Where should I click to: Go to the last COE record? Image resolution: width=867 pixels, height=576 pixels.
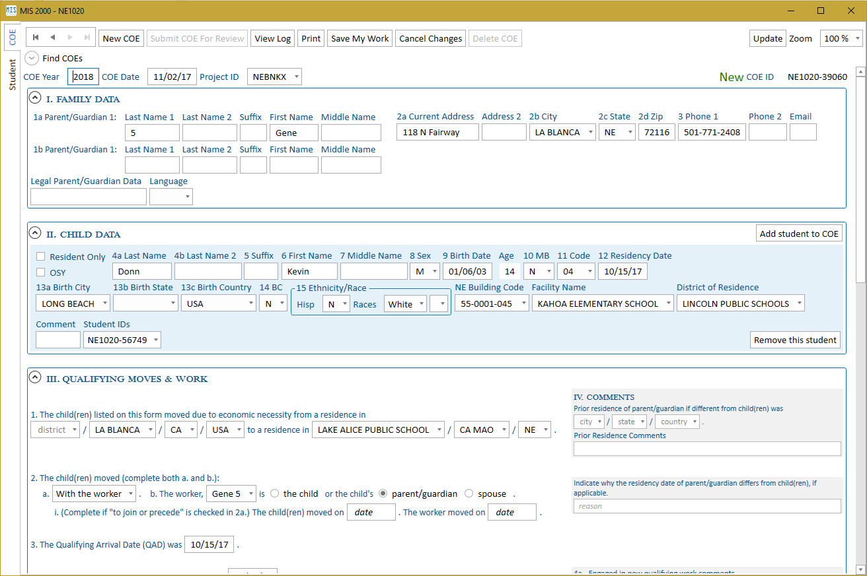[87, 38]
